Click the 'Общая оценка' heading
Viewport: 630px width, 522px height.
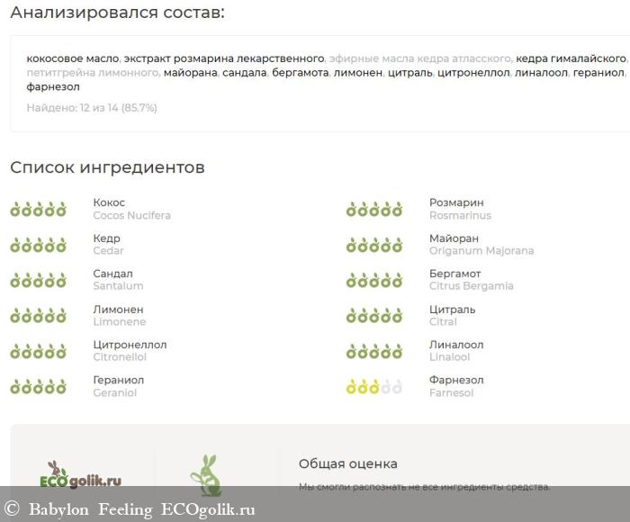click(347, 463)
